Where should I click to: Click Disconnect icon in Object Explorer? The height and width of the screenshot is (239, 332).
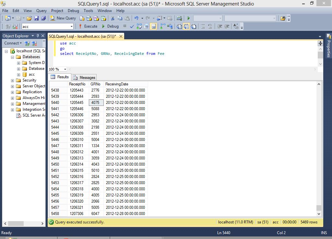point(34,44)
